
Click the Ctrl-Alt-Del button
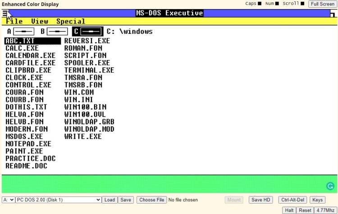(292, 200)
